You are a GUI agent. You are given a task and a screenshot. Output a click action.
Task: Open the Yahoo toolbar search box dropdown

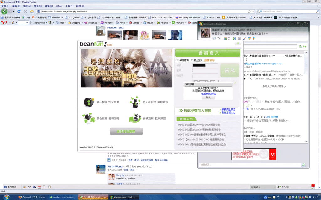tap(27, 22)
